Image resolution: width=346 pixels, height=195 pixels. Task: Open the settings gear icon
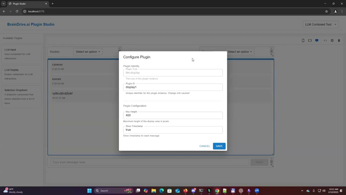point(332,41)
